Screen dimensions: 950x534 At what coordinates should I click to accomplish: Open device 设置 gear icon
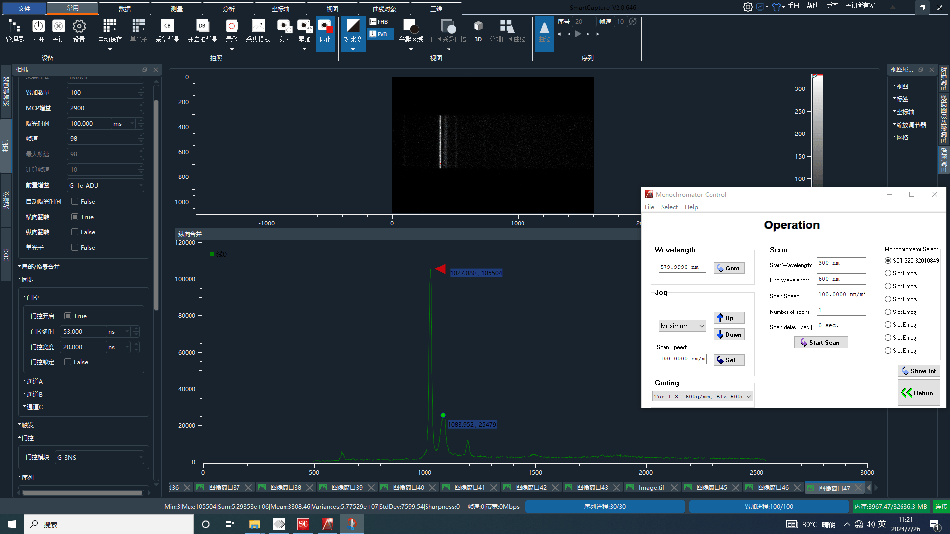click(79, 31)
